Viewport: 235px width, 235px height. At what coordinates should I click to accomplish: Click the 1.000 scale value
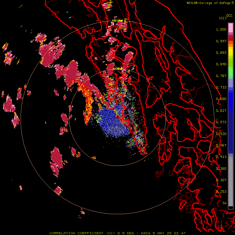click(221, 29)
